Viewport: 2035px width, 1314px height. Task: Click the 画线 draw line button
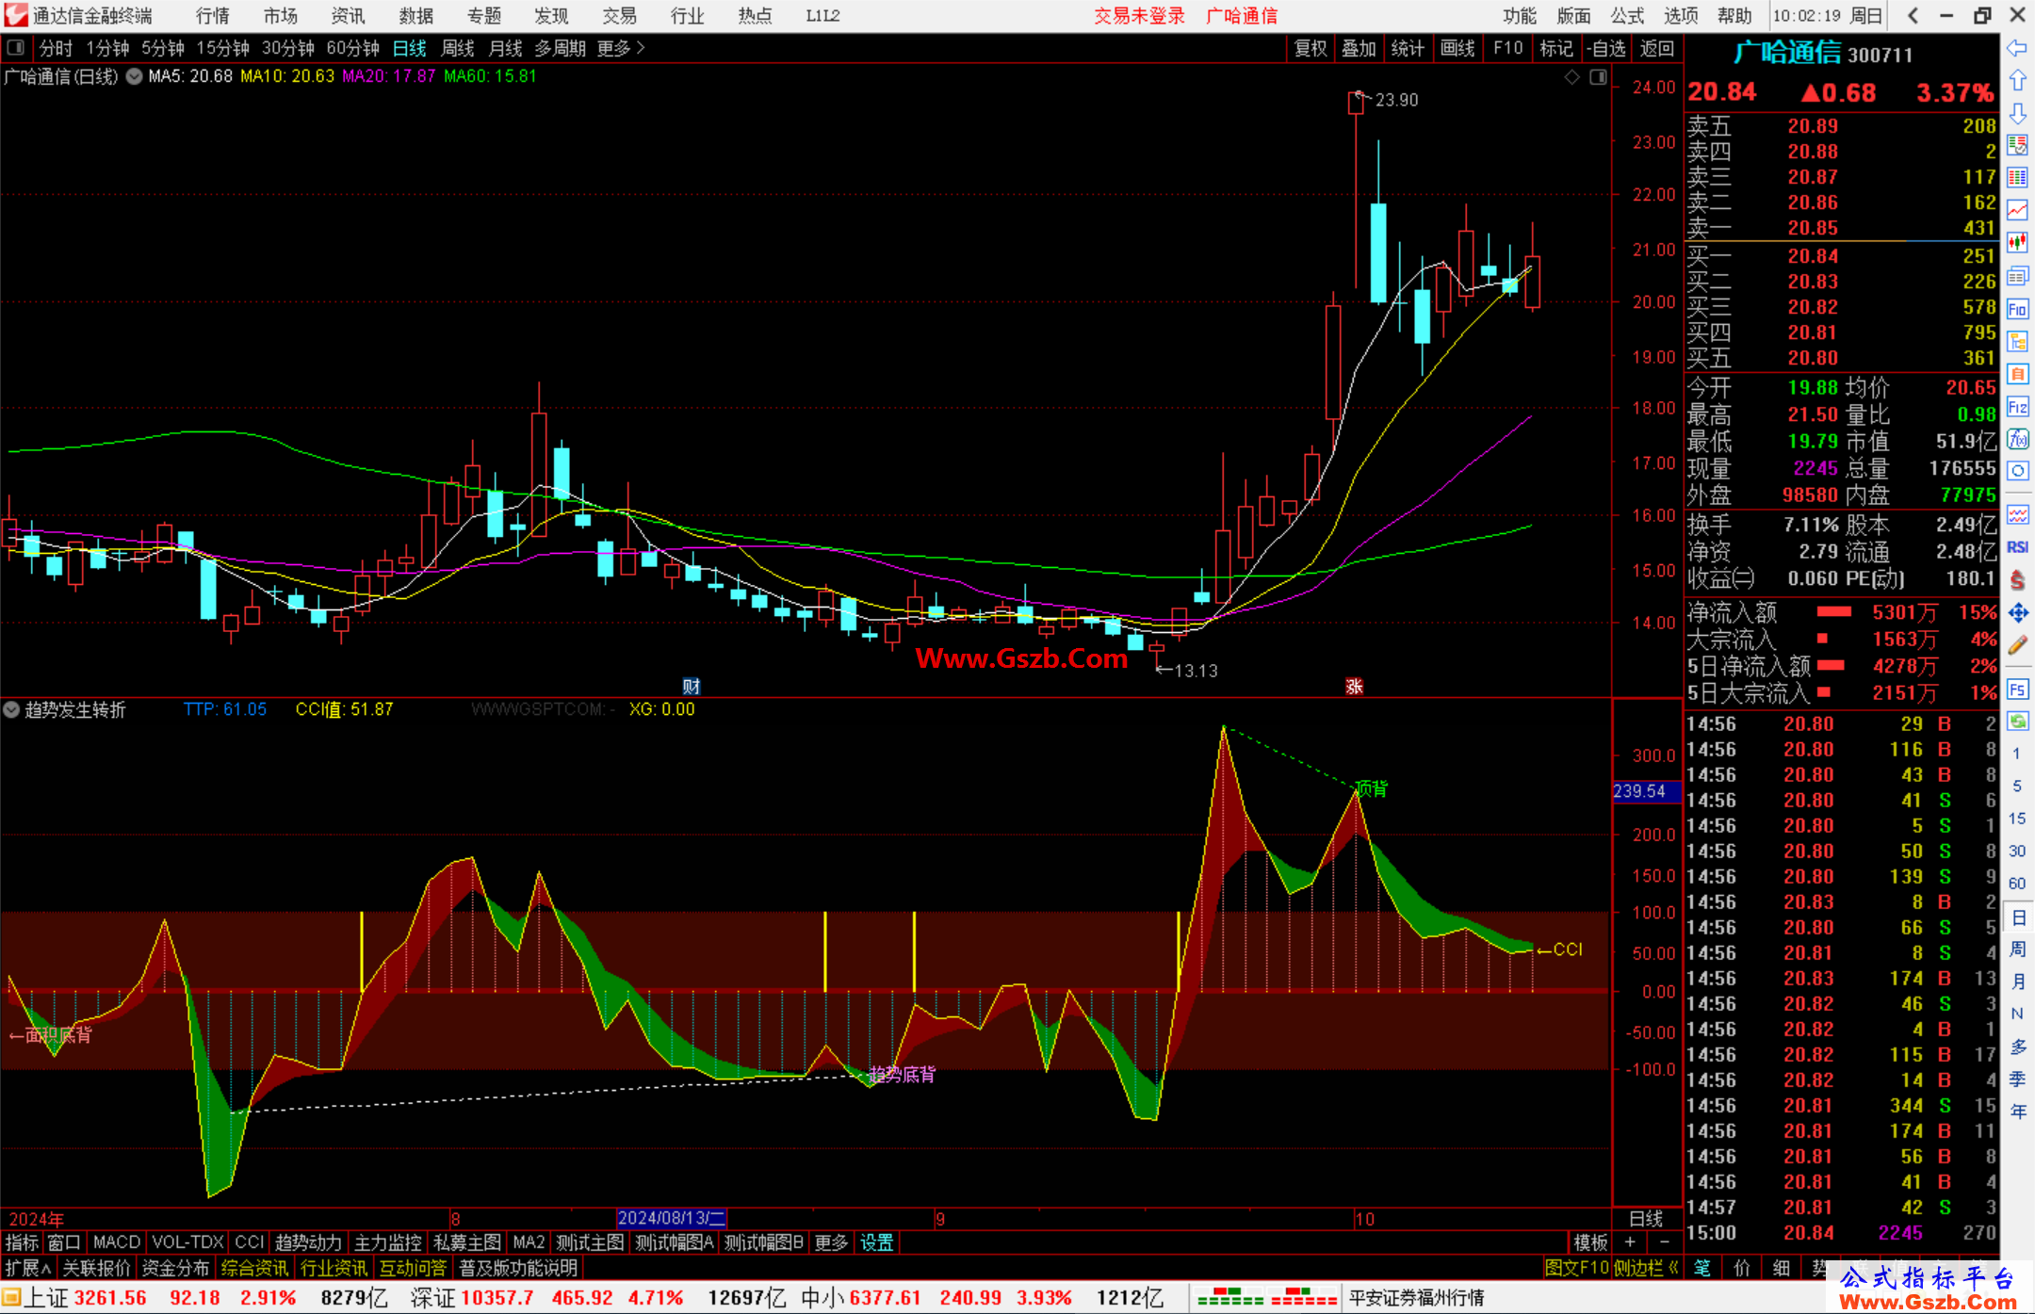coord(1457,48)
